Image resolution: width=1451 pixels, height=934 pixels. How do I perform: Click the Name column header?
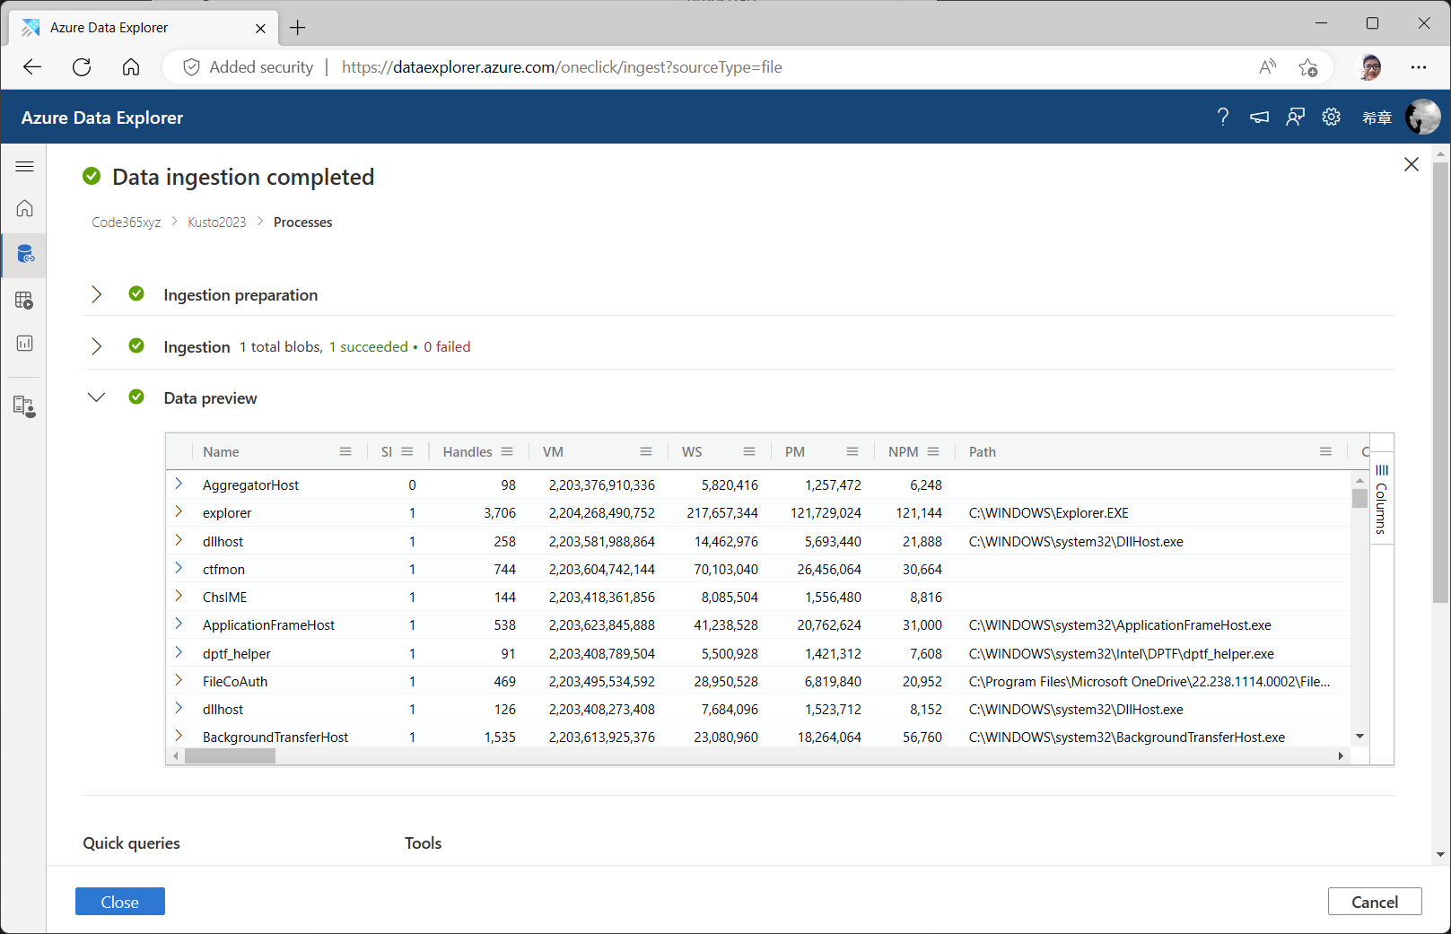click(x=221, y=452)
